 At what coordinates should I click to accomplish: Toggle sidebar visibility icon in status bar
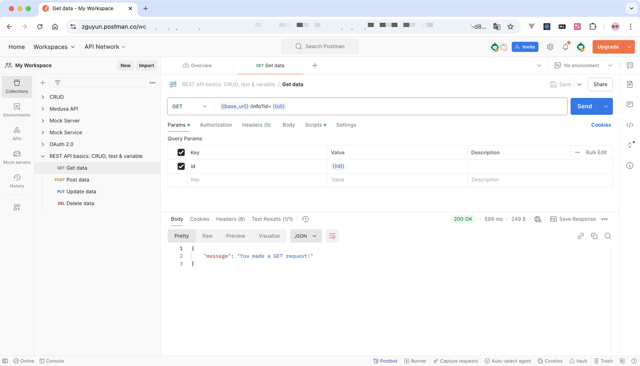[5, 361]
